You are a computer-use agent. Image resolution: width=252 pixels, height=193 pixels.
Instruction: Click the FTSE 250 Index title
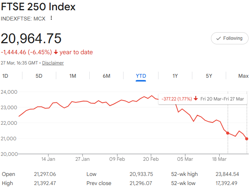pyautogui.click(x=38, y=7)
